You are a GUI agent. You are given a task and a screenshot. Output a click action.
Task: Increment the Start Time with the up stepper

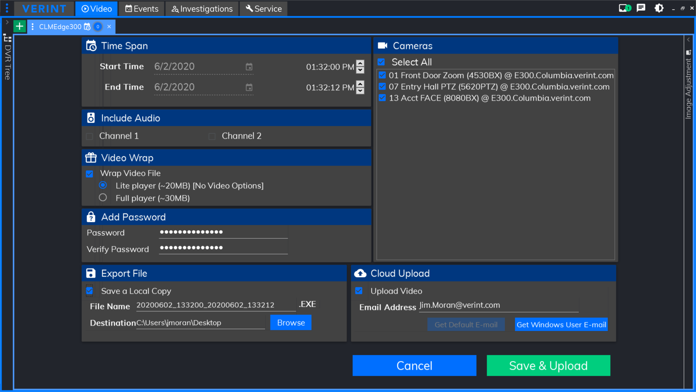360,64
